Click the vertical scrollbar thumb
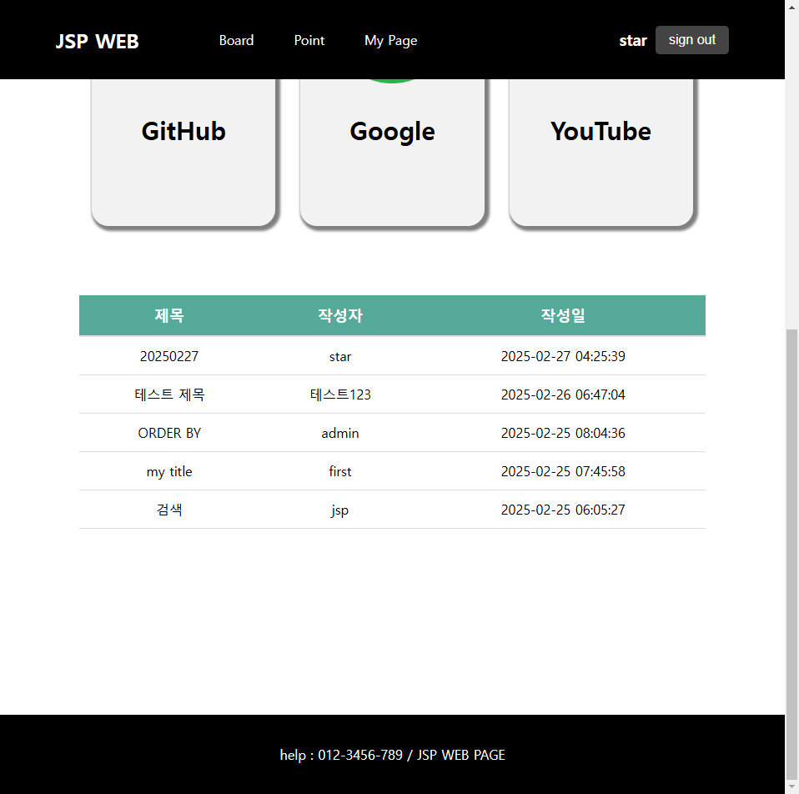 point(791,554)
